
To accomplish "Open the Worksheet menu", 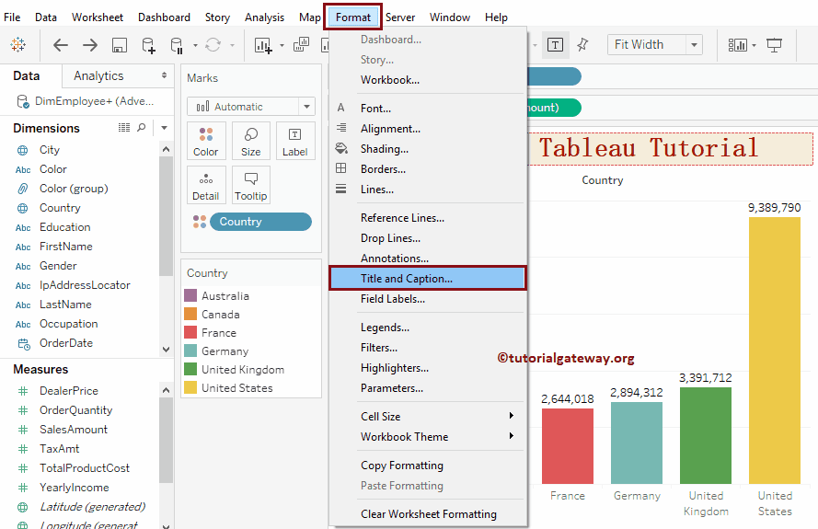I will tap(98, 17).
